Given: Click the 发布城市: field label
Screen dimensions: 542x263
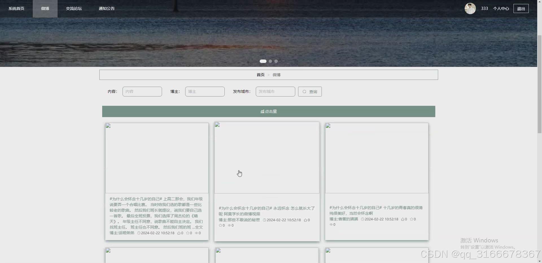Looking at the screenshot, I should 242,92.
